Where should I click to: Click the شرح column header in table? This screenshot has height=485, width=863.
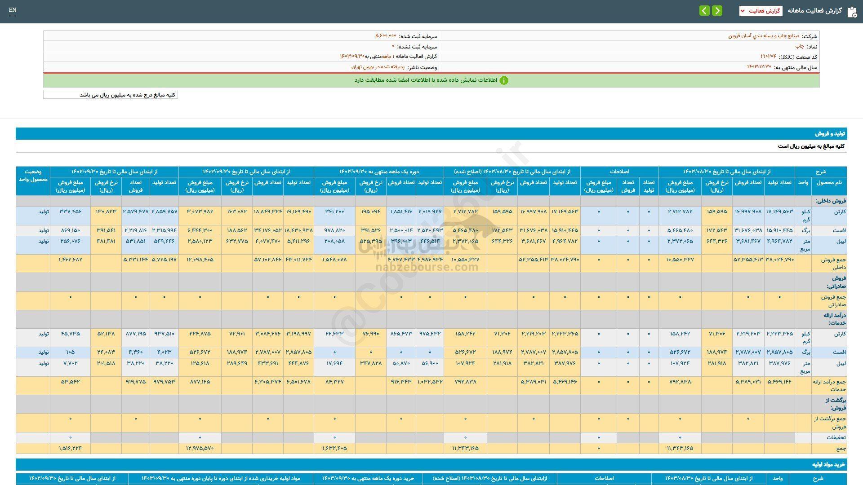pos(820,172)
